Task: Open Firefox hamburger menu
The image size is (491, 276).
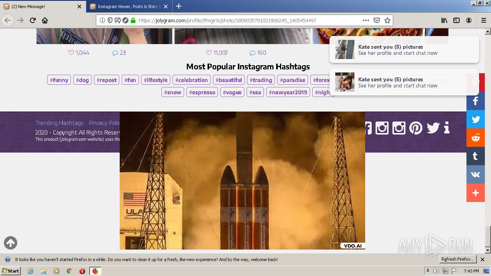Action: [x=483, y=20]
